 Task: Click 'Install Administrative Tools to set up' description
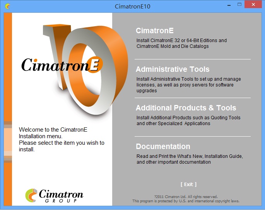point(189,85)
